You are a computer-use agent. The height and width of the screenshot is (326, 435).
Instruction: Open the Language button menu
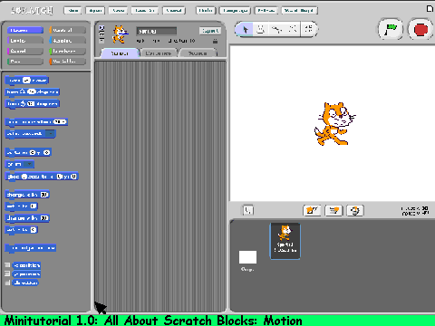pyautogui.click(x=235, y=11)
